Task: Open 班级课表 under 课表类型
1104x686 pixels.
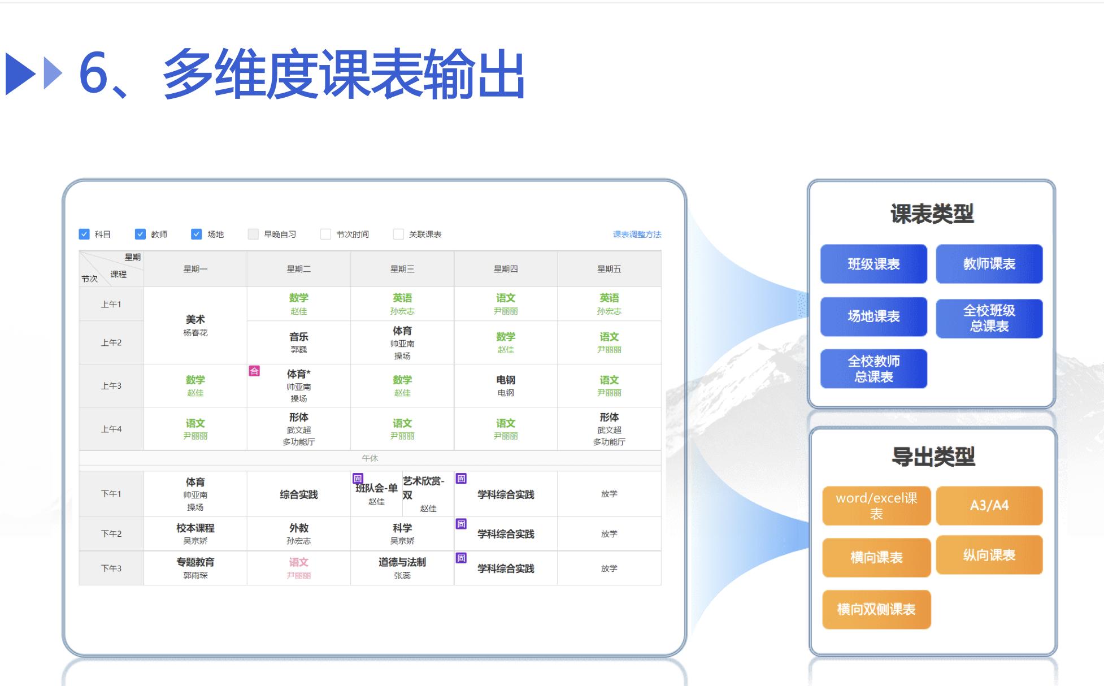Action: pos(873,264)
